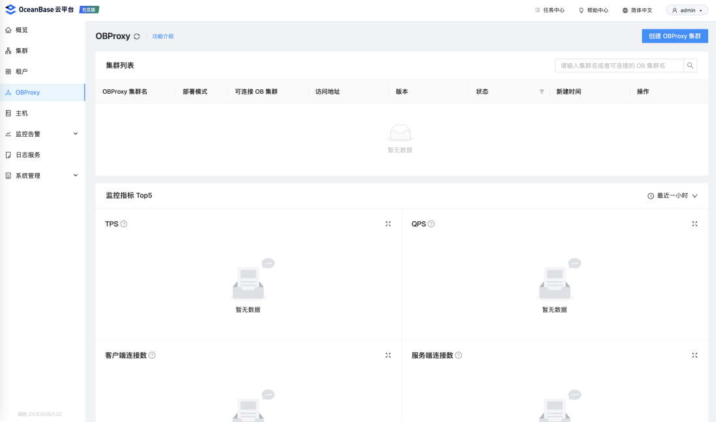Select OBProxy in the sidebar
The height and width of the screenshot is (422, 716).
tap(42, 92)
